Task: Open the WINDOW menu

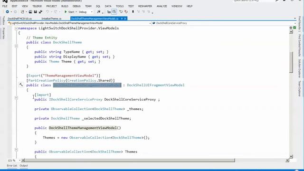Action: 177,6
